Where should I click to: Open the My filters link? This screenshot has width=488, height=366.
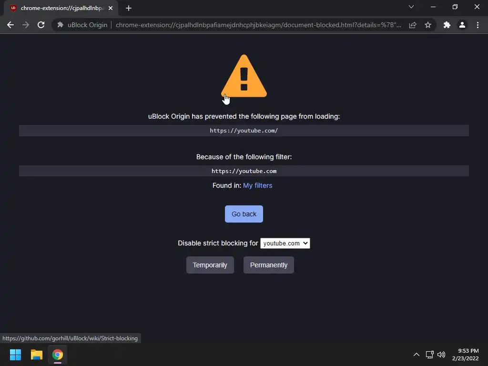click(x=258, y=185)
